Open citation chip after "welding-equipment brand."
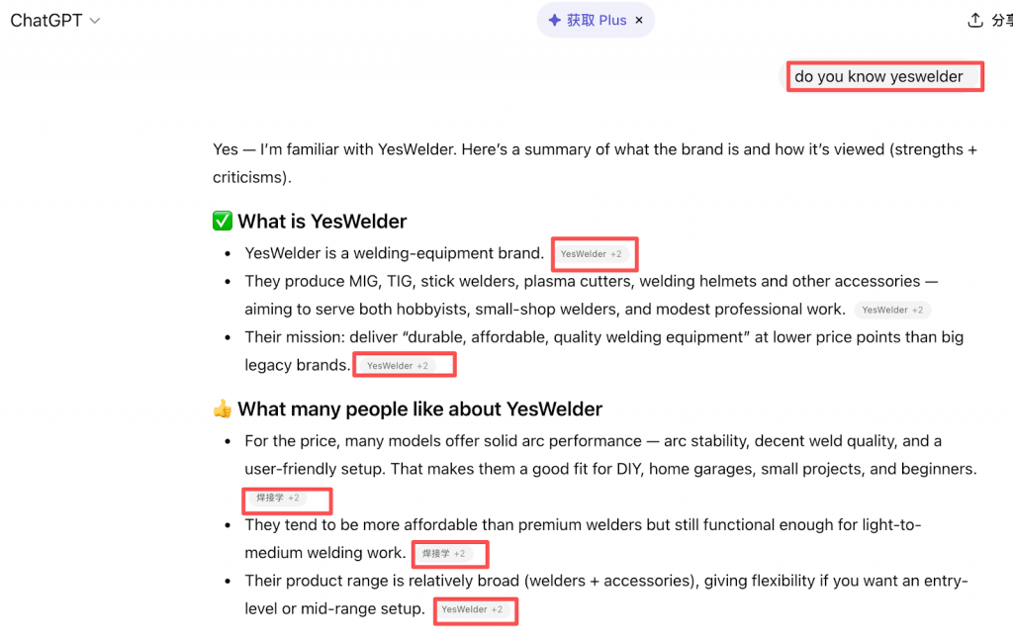 (591, 254)
